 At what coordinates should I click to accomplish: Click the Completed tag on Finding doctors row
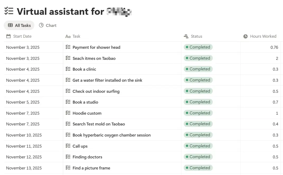tap(198, 157)
